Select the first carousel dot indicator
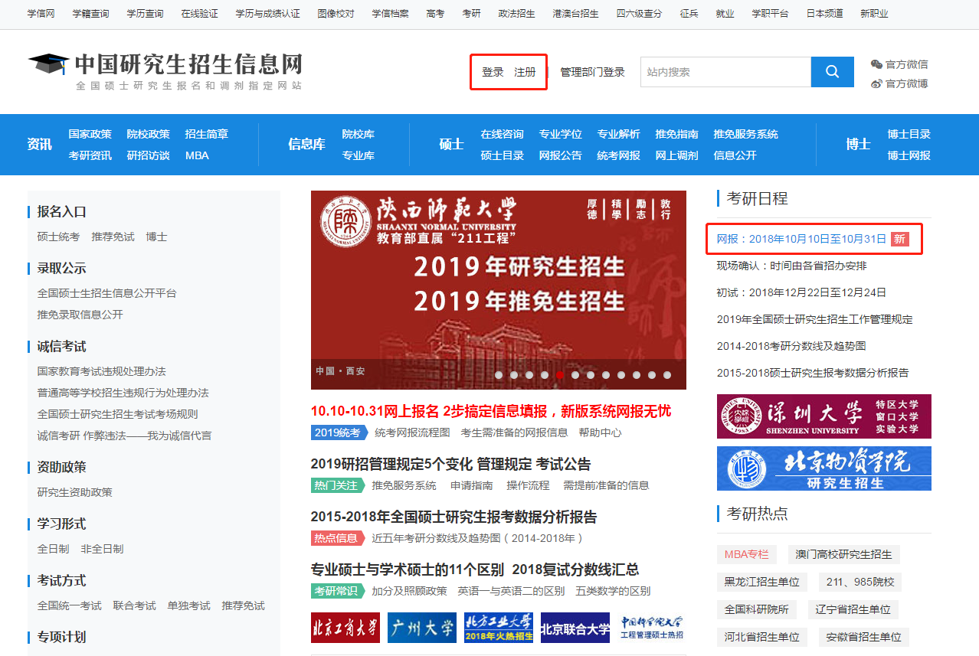Screen dimensions: 979x656 pos(499,375)
